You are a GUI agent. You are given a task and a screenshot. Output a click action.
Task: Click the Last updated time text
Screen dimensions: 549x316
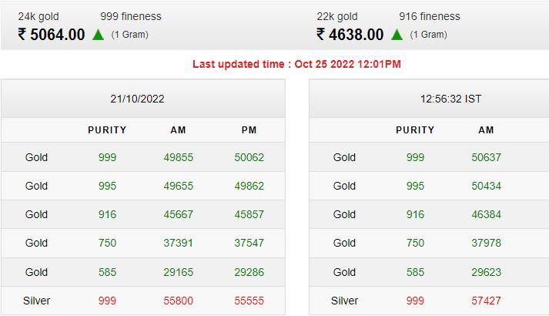296,64
